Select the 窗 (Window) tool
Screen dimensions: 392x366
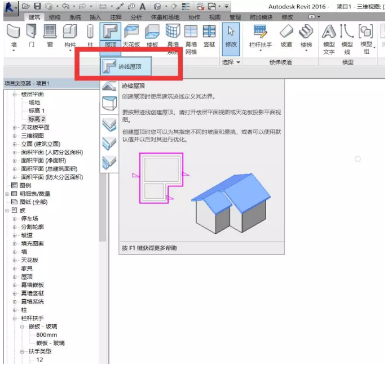[50, 35]
